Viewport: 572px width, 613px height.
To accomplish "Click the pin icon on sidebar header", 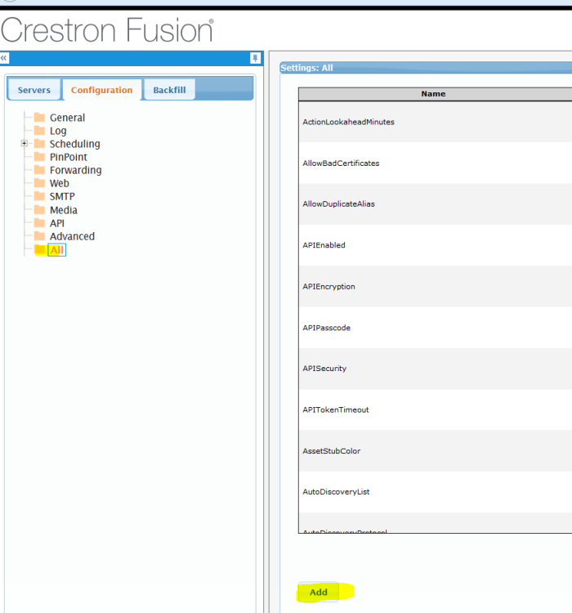I will [x=255, y=58].
